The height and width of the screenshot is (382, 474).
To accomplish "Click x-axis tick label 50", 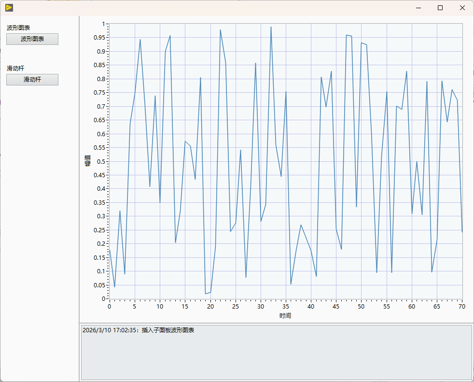I will coord(361,306).
